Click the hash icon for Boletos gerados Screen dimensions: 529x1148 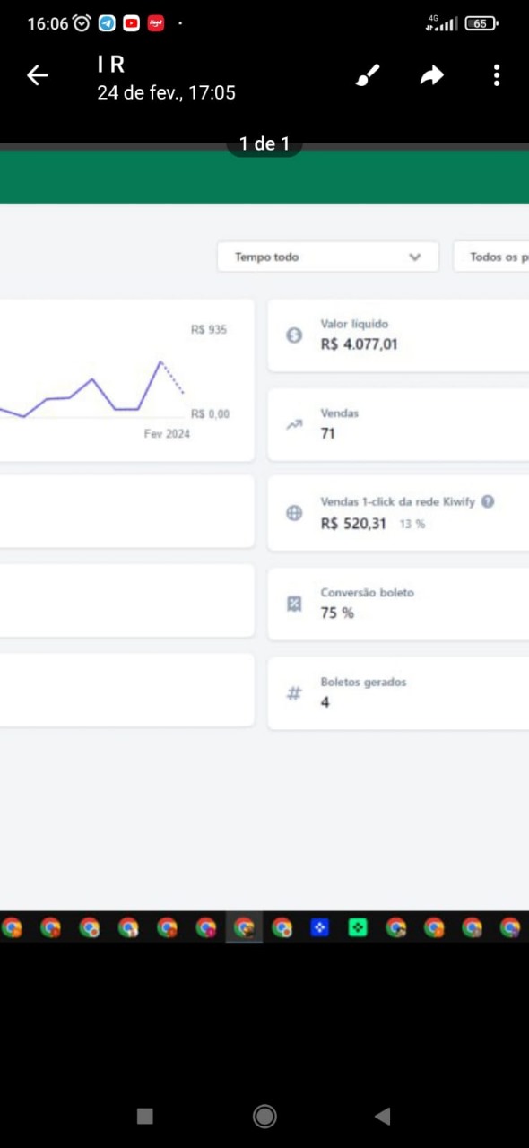294,692
